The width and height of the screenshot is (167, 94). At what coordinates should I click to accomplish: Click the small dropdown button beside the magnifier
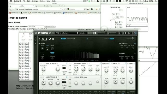tap(53, 33)
